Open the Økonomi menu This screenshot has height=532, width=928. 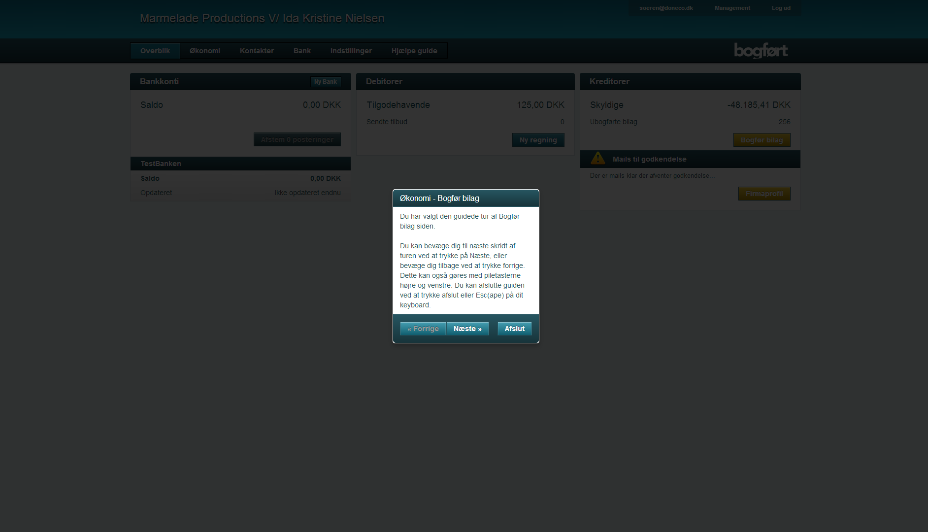[x=205, y=51]
